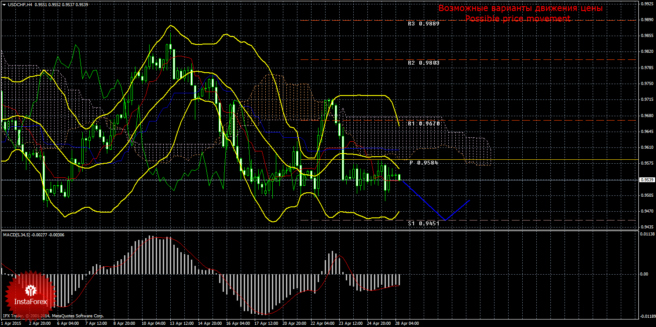Image resolution: width=656 pixels, height=327 pixels.
Task: Click the 0.01138 value on MACD scale
Action: coord(647,234)
